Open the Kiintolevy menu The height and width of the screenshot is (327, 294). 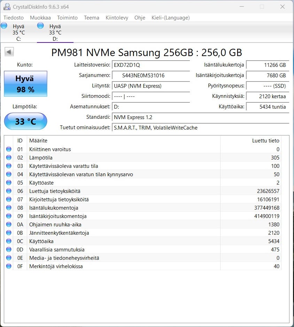tap(117, 18)
